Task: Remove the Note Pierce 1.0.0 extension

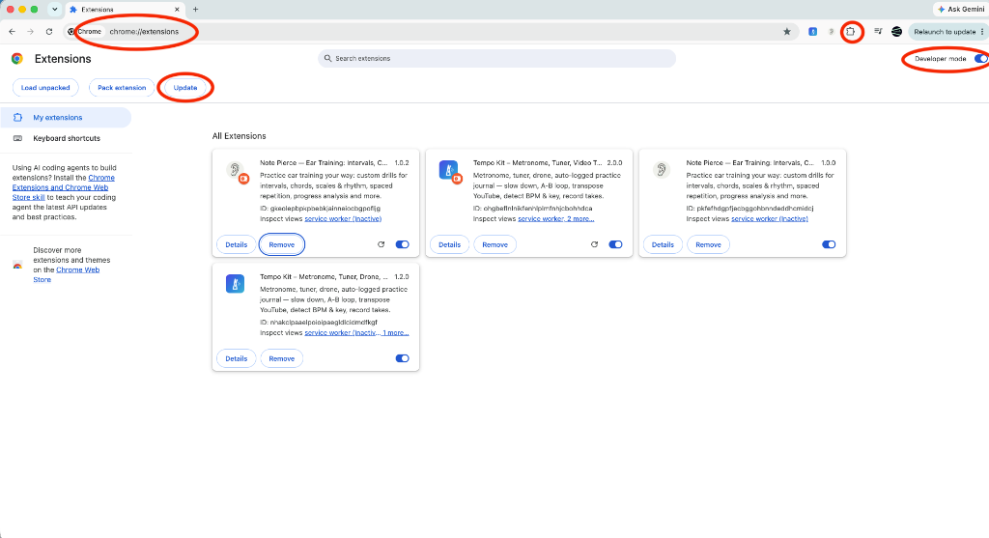Action: click(708, 244)
